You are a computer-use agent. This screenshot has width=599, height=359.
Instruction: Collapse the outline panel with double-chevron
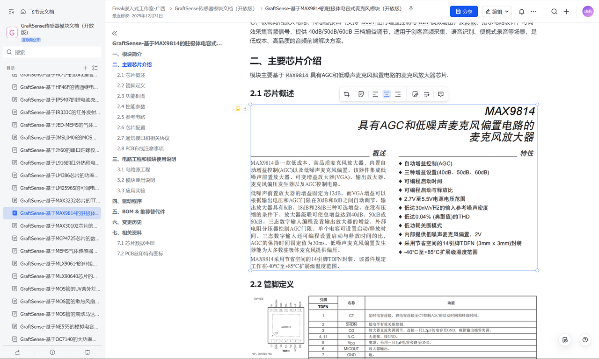[115, 33]
